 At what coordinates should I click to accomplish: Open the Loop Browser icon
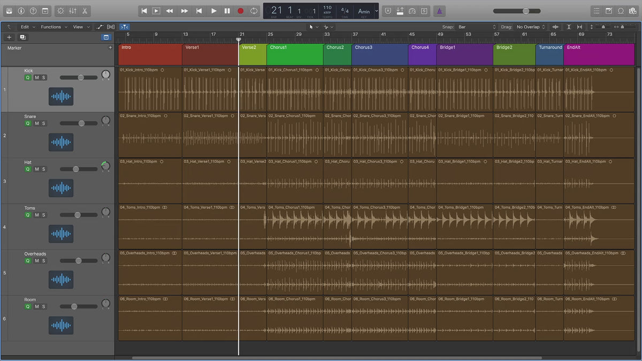click(621, 11)
